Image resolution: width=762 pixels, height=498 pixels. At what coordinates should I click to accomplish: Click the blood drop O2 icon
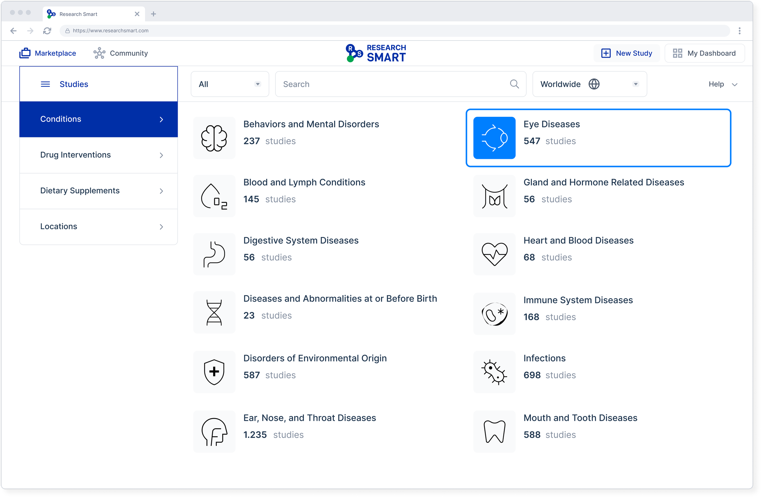click(x=214, y=196)
